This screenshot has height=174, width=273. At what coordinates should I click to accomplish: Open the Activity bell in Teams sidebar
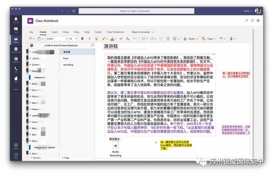(16, 20)
